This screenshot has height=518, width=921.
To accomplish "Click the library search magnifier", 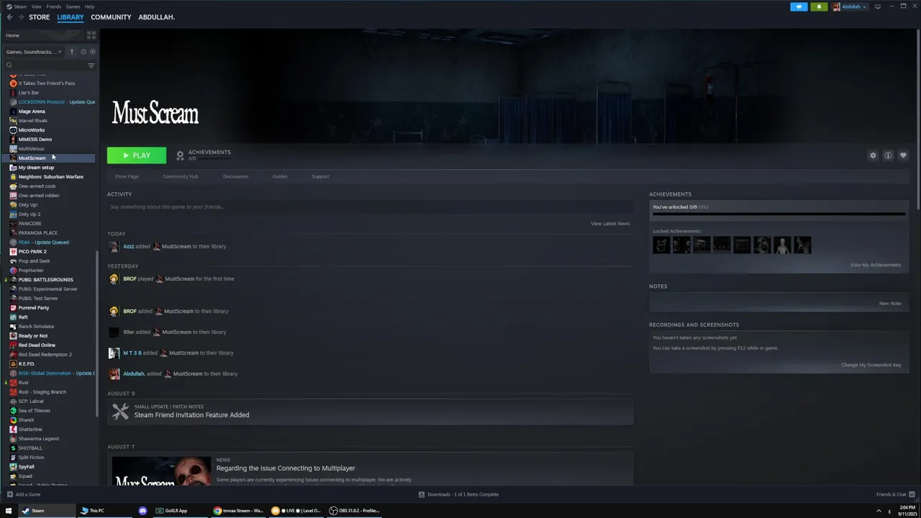I will (9, 65).
